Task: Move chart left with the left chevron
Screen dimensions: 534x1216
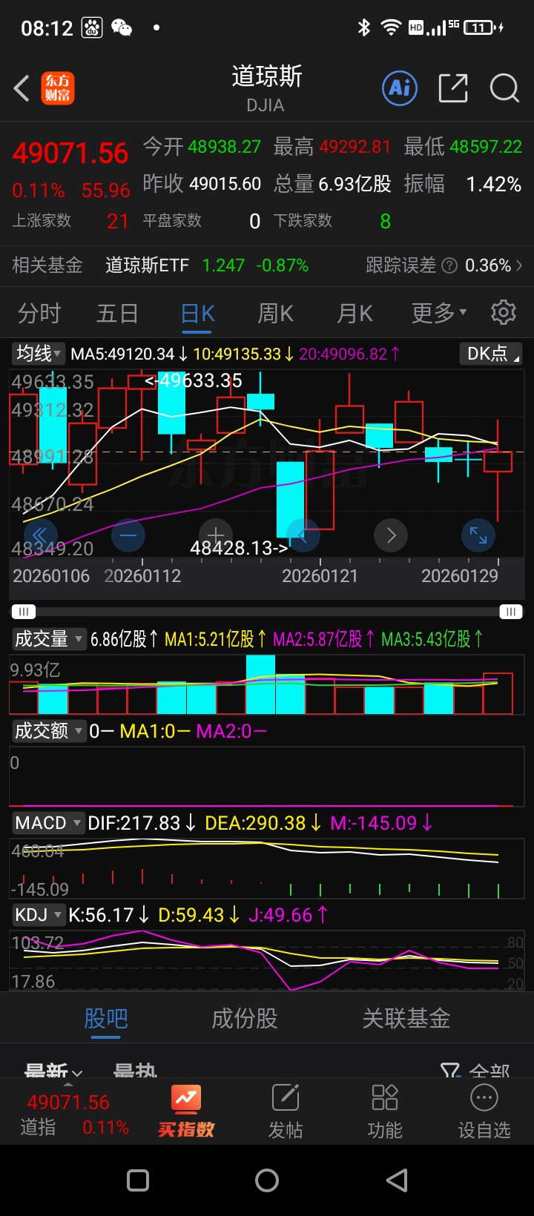Action: pyautogui.click(x=303, y=535)
